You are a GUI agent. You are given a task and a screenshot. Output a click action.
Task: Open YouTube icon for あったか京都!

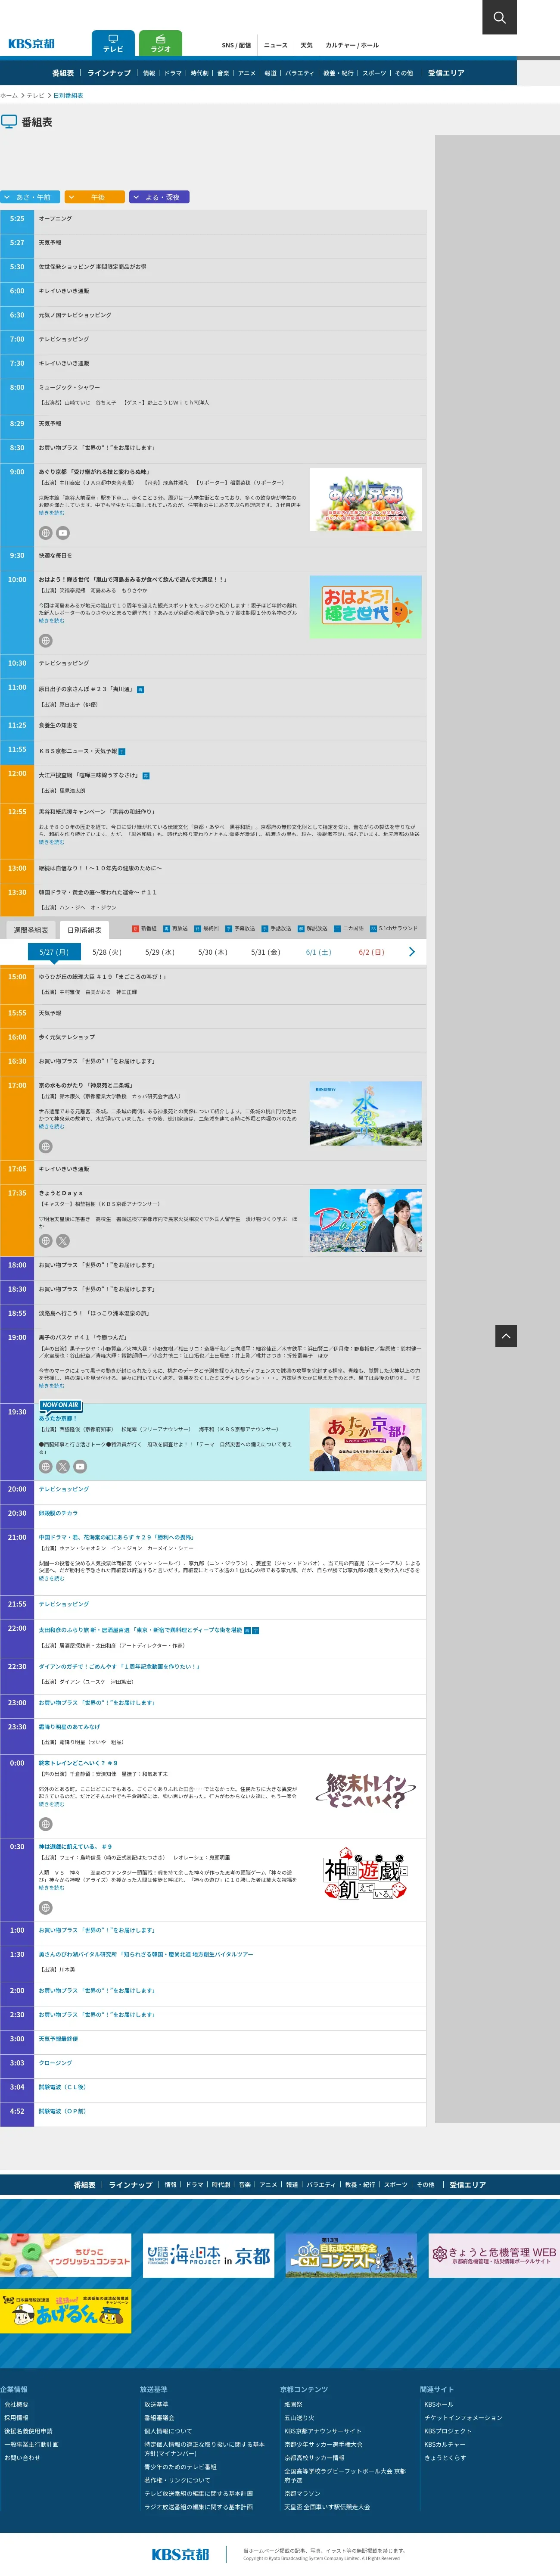pos(80,1467)
